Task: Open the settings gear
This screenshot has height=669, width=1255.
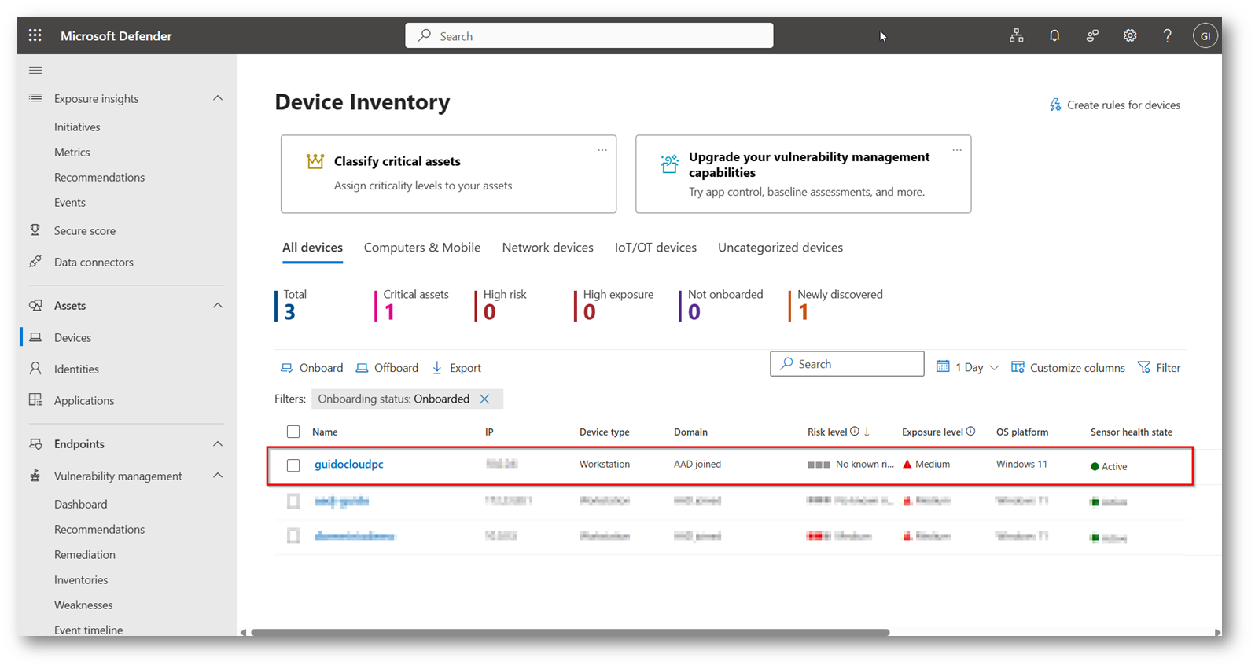Action: [x=1130, y=35]
